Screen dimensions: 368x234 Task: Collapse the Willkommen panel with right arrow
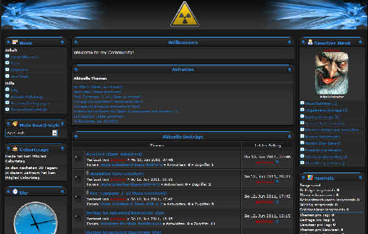(x=290, y=42)
